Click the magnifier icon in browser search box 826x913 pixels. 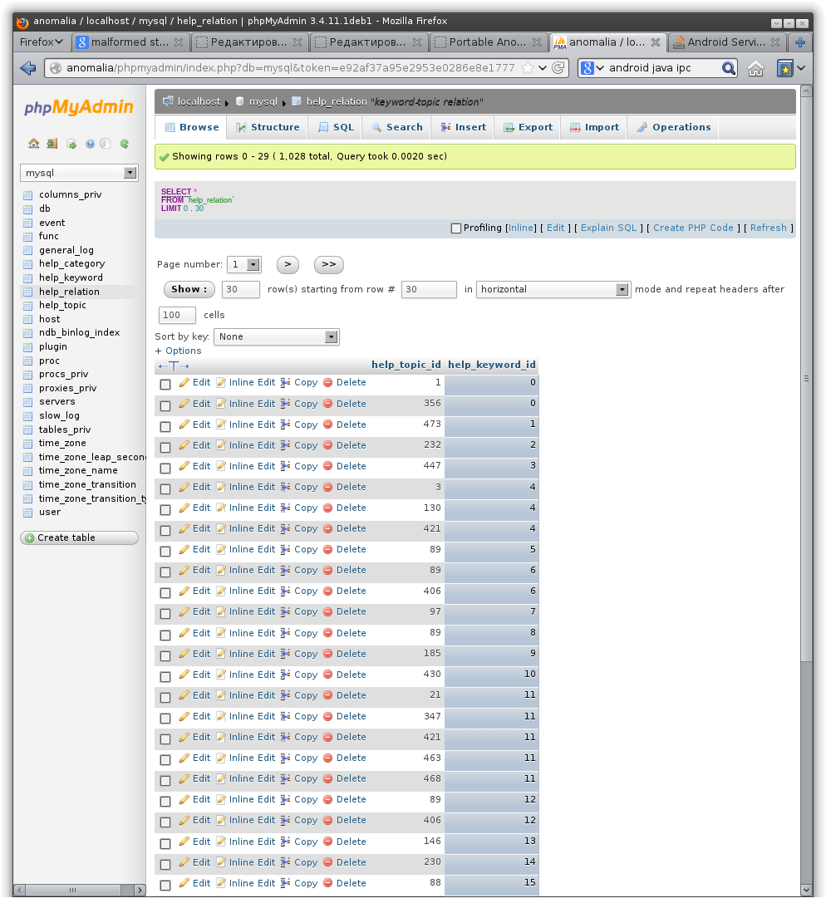point(728,68)
